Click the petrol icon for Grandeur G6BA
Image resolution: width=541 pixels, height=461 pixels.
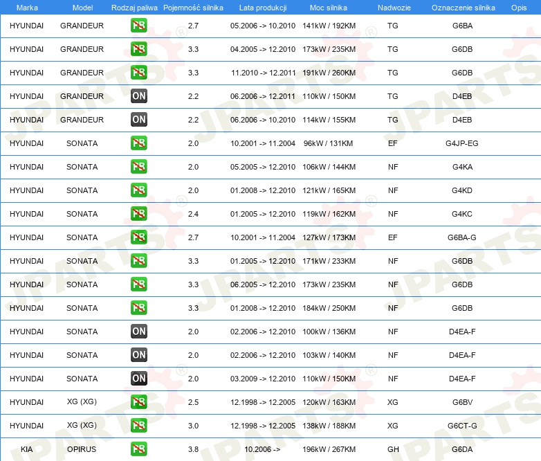pyautogui.click(x=138, y=25)
